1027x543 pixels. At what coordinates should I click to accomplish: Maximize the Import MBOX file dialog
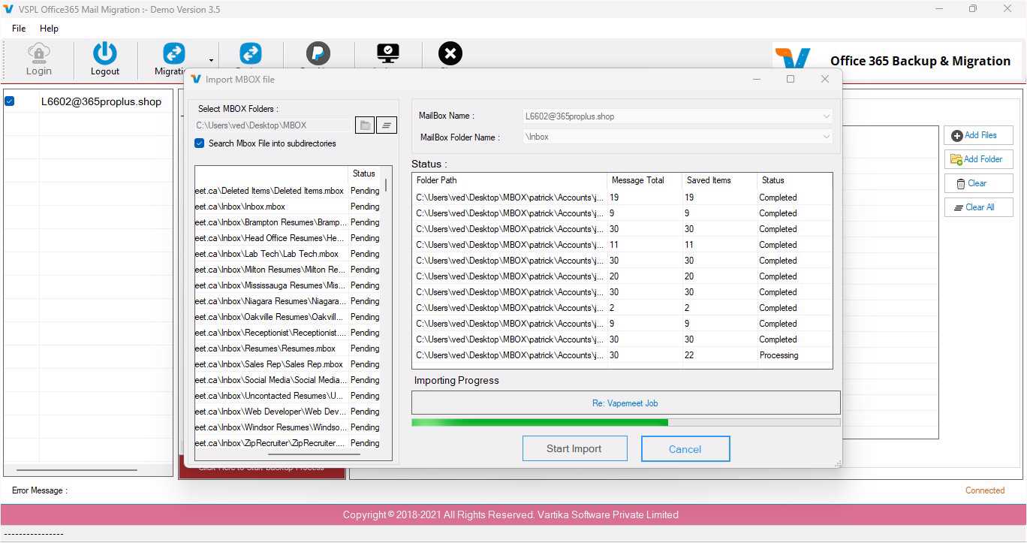coord(791,79)
